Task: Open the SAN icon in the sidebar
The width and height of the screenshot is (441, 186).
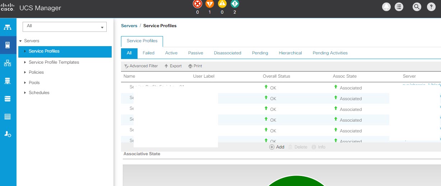Action: pos(8,81)
